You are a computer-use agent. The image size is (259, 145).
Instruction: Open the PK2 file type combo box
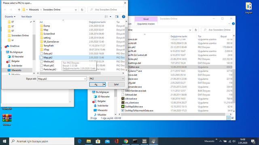[x=107, y=79]
